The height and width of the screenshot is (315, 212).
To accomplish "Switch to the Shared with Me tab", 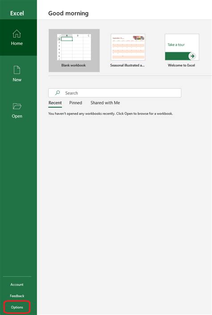I will [x=105, y=103].
